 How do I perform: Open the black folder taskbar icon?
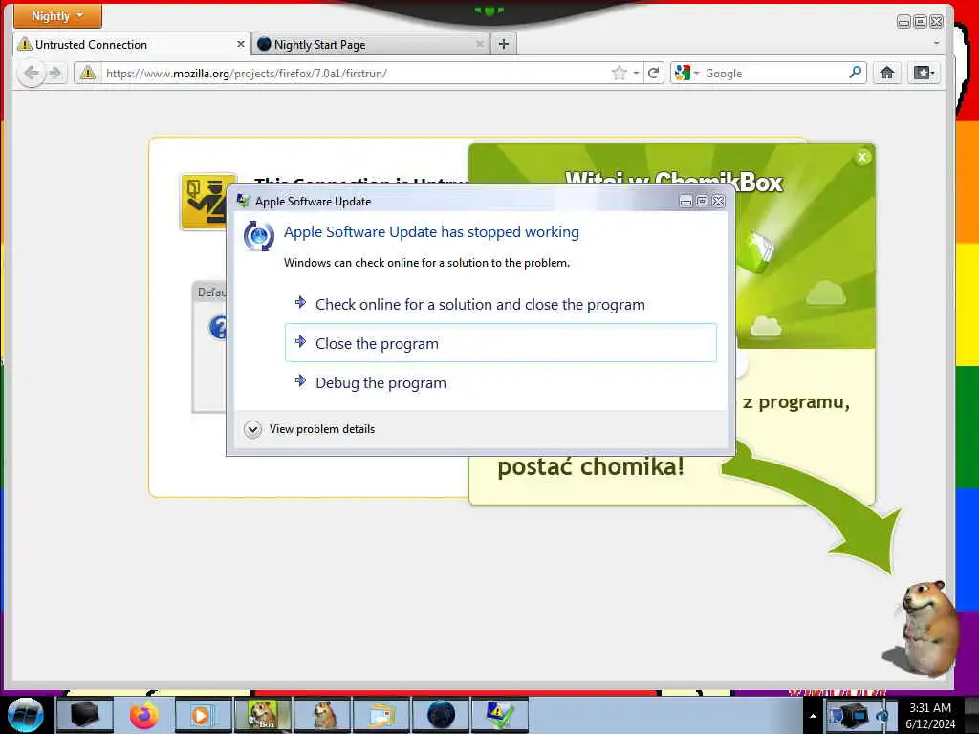point(85,715)
